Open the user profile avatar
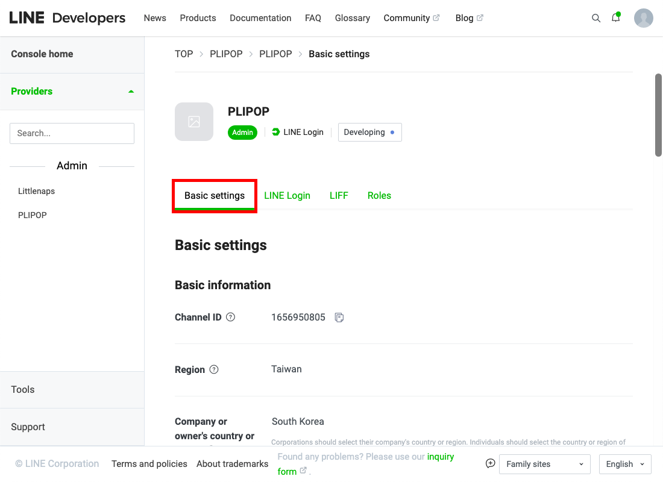The height and width of the screenshot is (482, 663). pos(643,18)
